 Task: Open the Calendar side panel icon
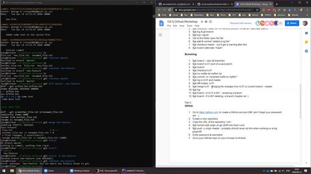[x=307, y=33]
